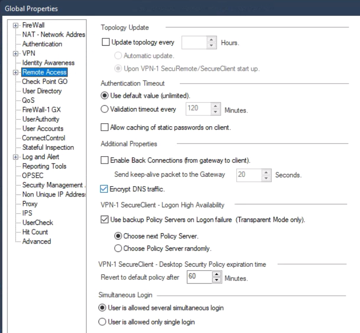Image resolution: width=360 pixels, height=333 pixels.
Task: Select the Advanced tree item
Action: [x=36, y=241]
